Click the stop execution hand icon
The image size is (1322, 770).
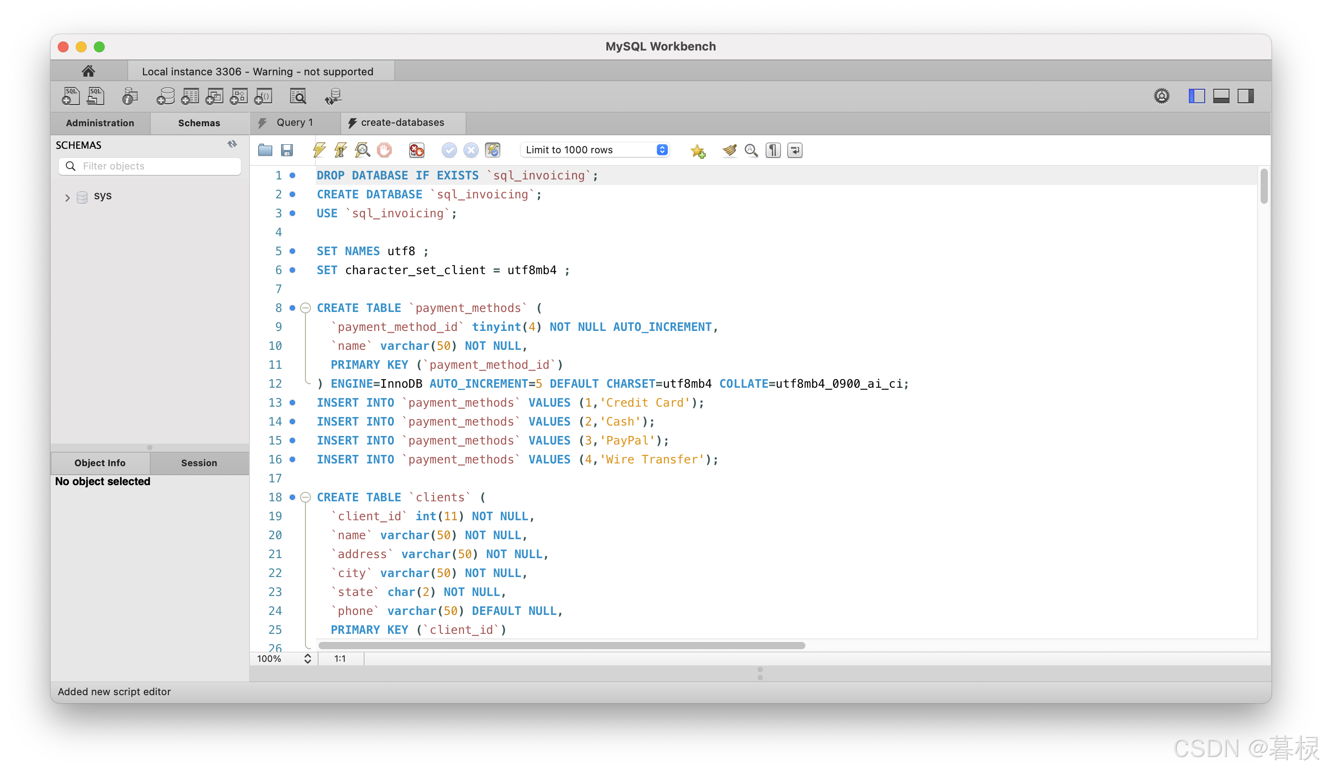point(384,150)
